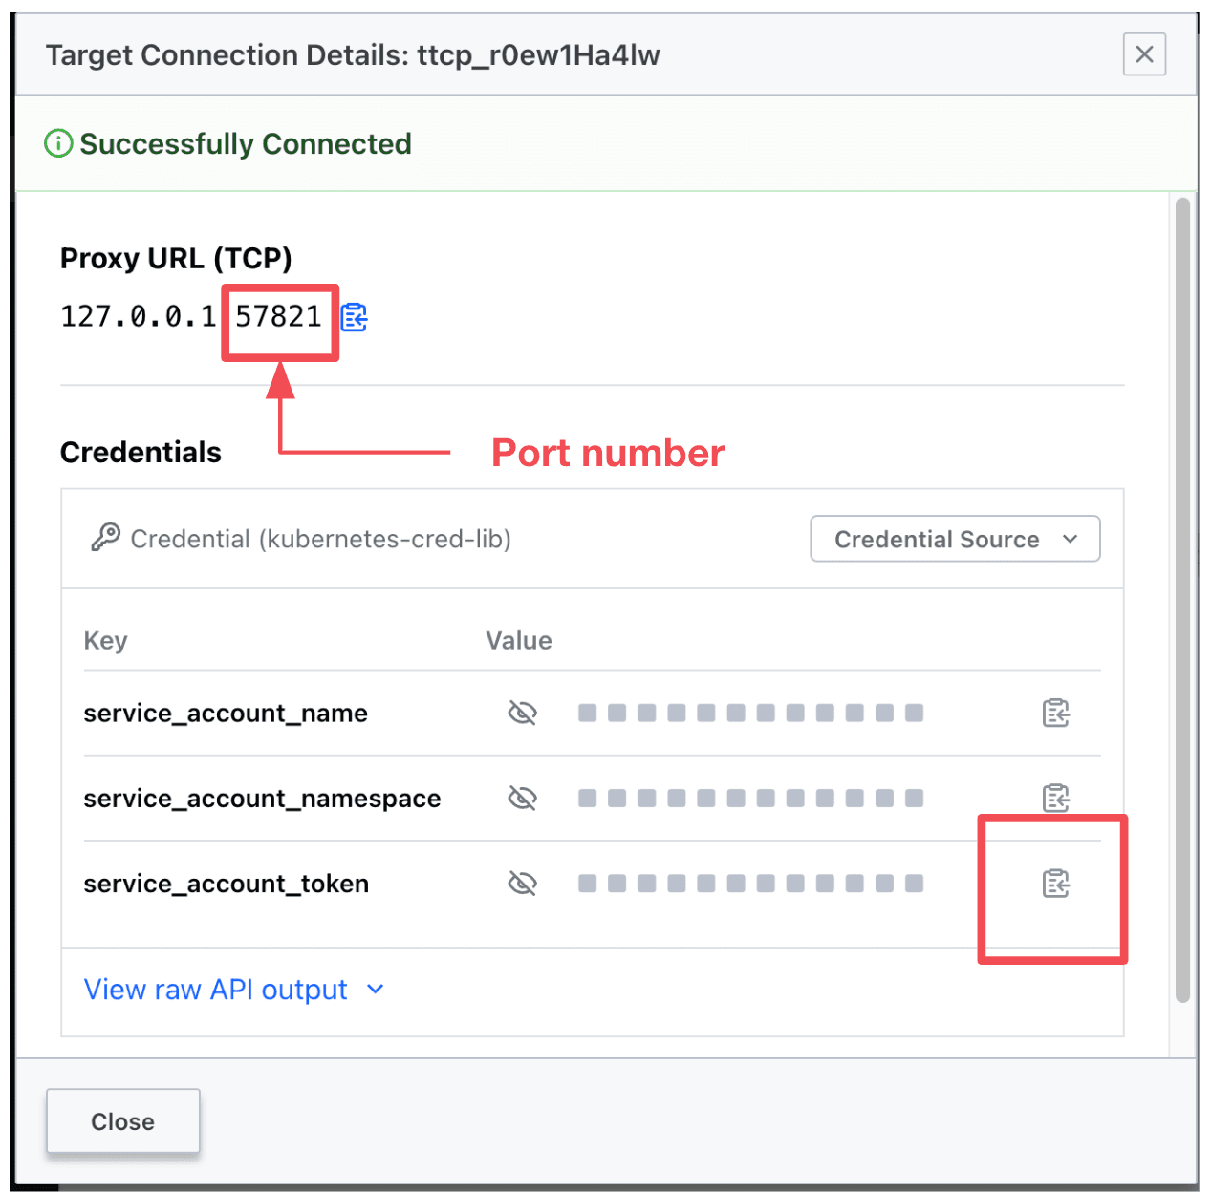Click the Key column header
This screenshot has width=1212, height=1194.
click(105, 640)
